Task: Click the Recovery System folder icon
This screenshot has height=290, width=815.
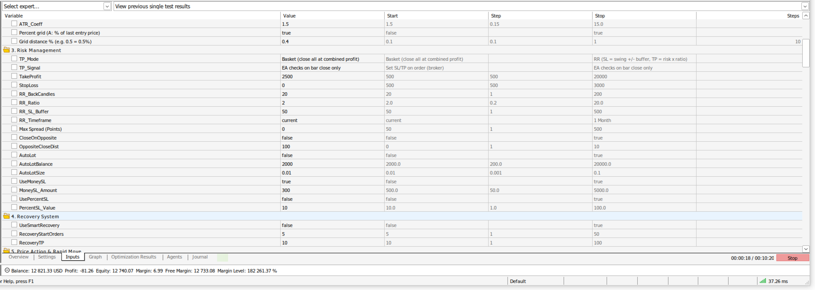Action: (6, 216)
